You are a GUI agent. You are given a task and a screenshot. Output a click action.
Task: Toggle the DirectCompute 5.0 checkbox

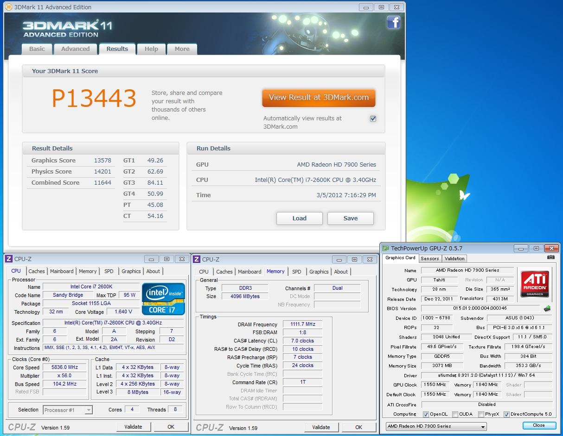pyautogui.click(x=506, y=414)
